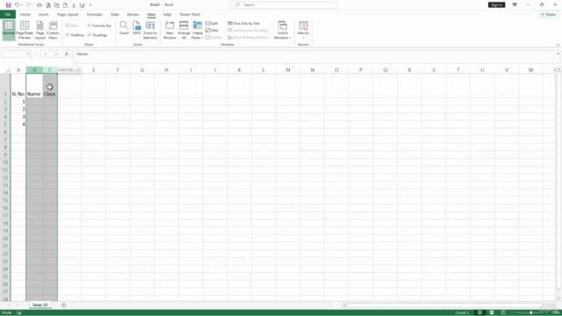This screenshot has width=562, height=316.
Task: Expand the formula bar
Action: coord(558,54)
